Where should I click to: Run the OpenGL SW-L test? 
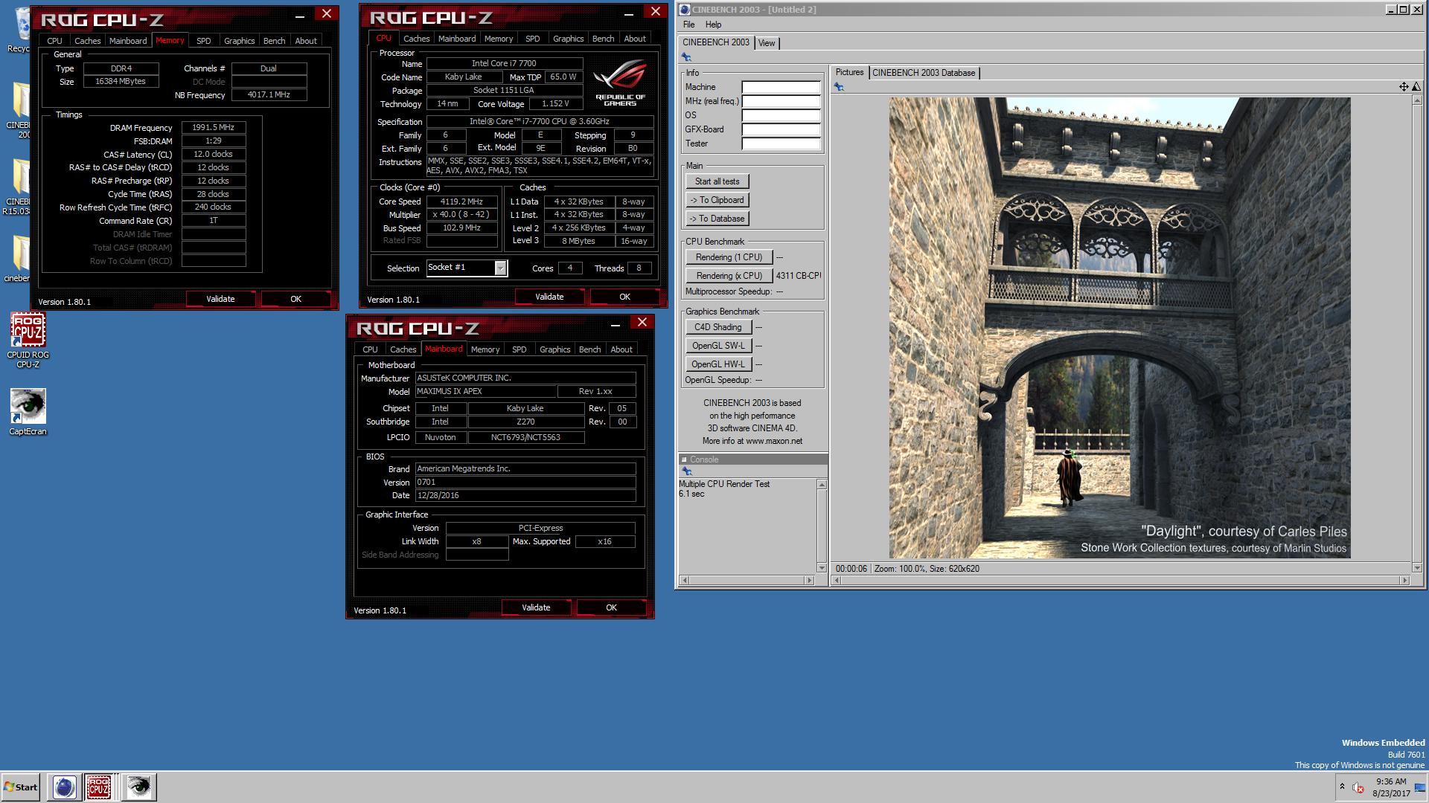[717, 346]
